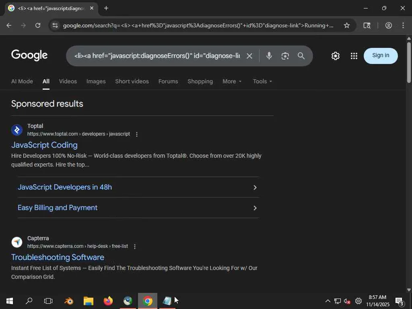Start voice search with microphone icon

click(269, 56)
